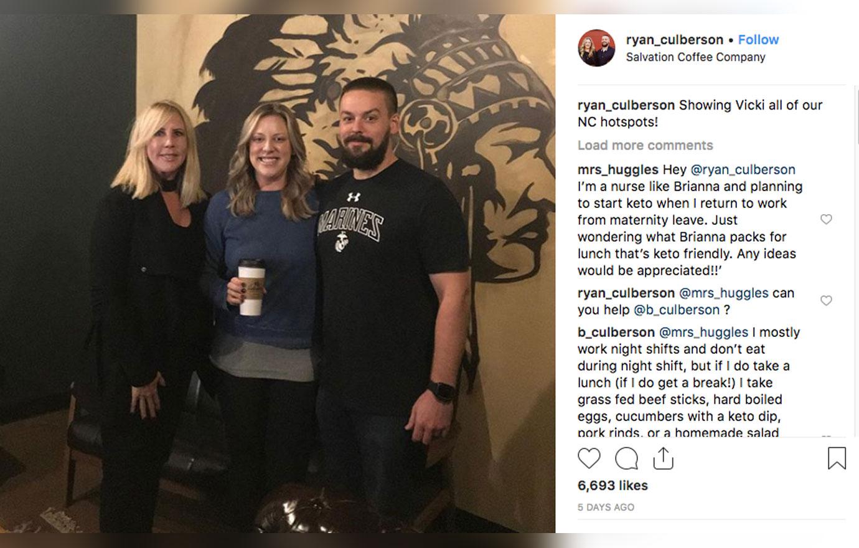Open ryan_culberson username in the post header
This screenshot has width=859, height=548.
click(x=675, y=40)
